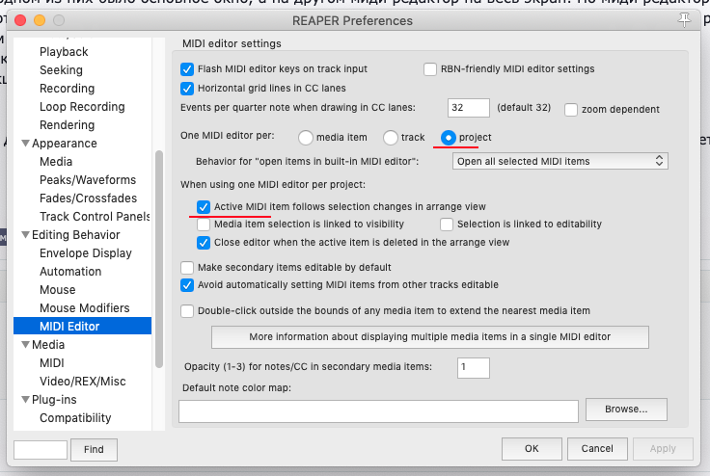Toggle Active MIDI item follows selection changes

[204, 207]
